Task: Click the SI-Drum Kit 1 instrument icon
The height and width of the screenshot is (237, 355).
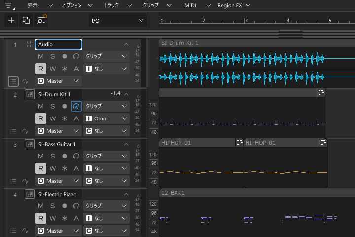Action: click(x=30, y=94)
